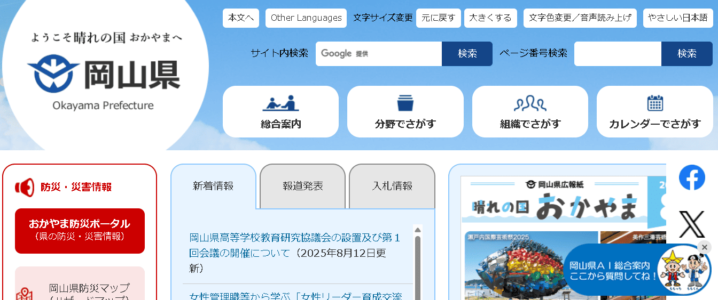Image resolution: width=718 pixels, height=300 pixels.
Task: Click the news list scrollbar up arrow
Action: pos(418,230)
